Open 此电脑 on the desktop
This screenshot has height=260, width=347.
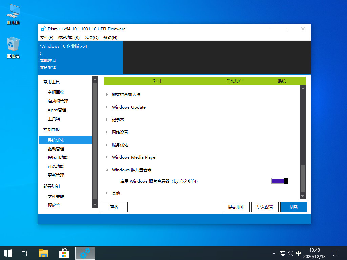tap(13, 14)
